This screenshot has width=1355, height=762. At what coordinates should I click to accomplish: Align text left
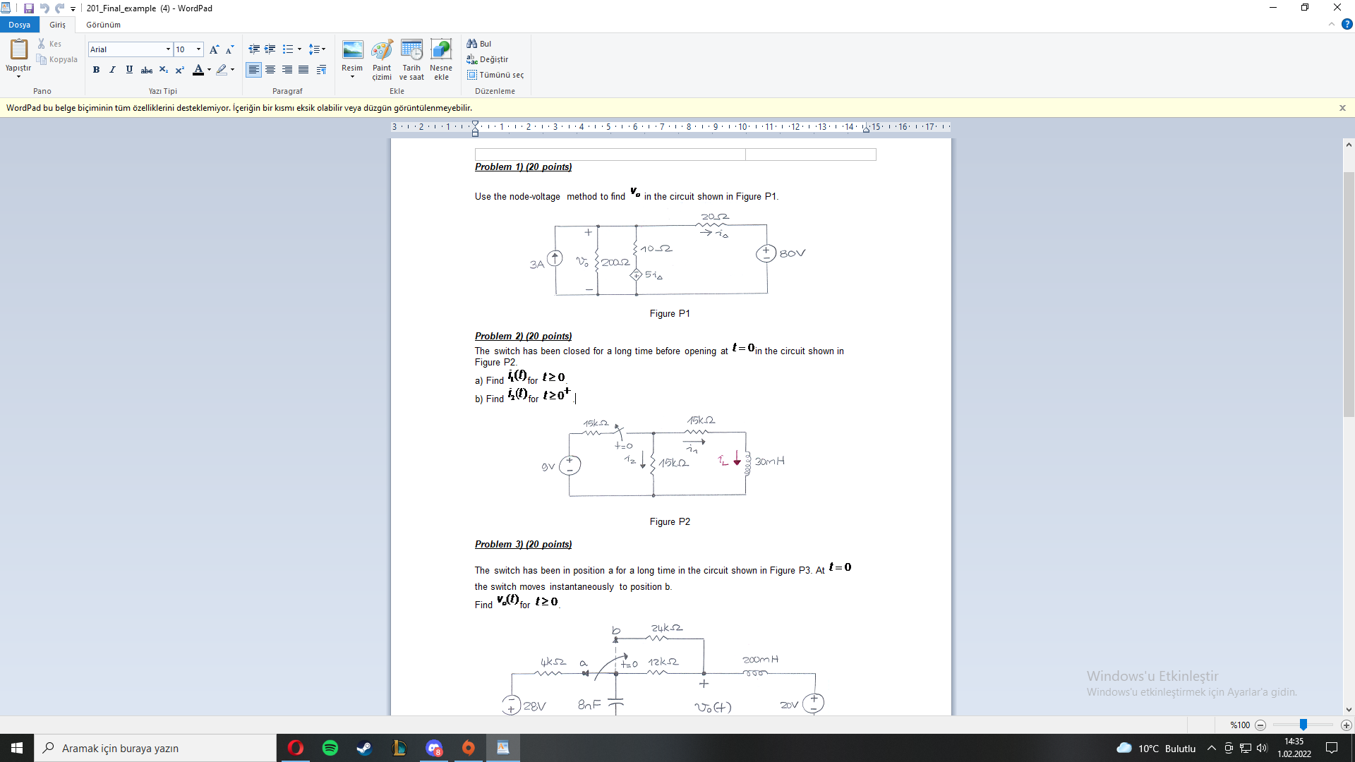click(254, 70)
